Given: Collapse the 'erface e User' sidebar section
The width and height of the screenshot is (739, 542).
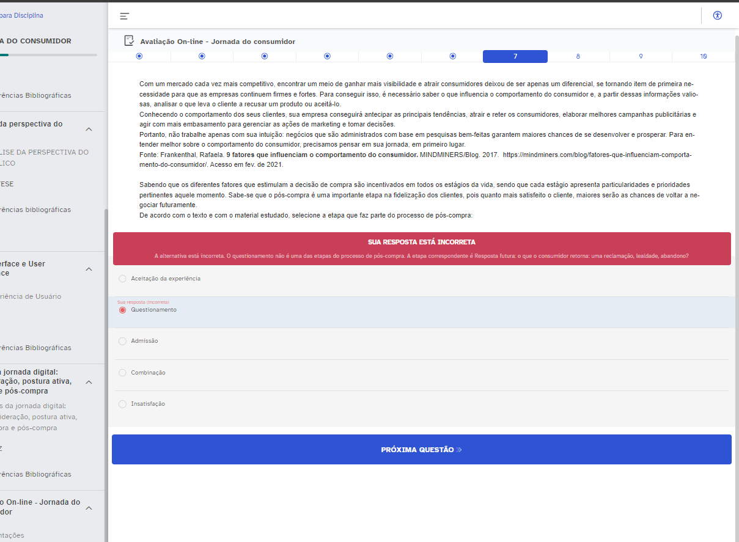Looking at the screenshot, I should coord(89,269).
